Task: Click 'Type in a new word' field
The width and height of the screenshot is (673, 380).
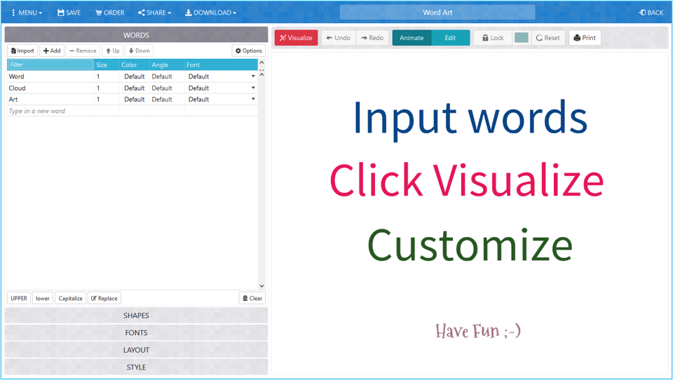Action: click(50, 111)
